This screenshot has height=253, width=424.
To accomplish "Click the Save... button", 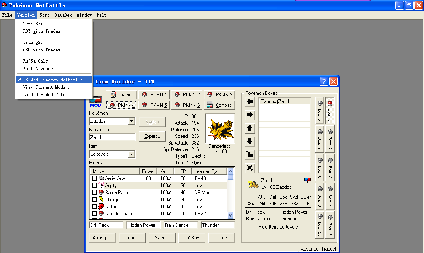I will [162, 238].
